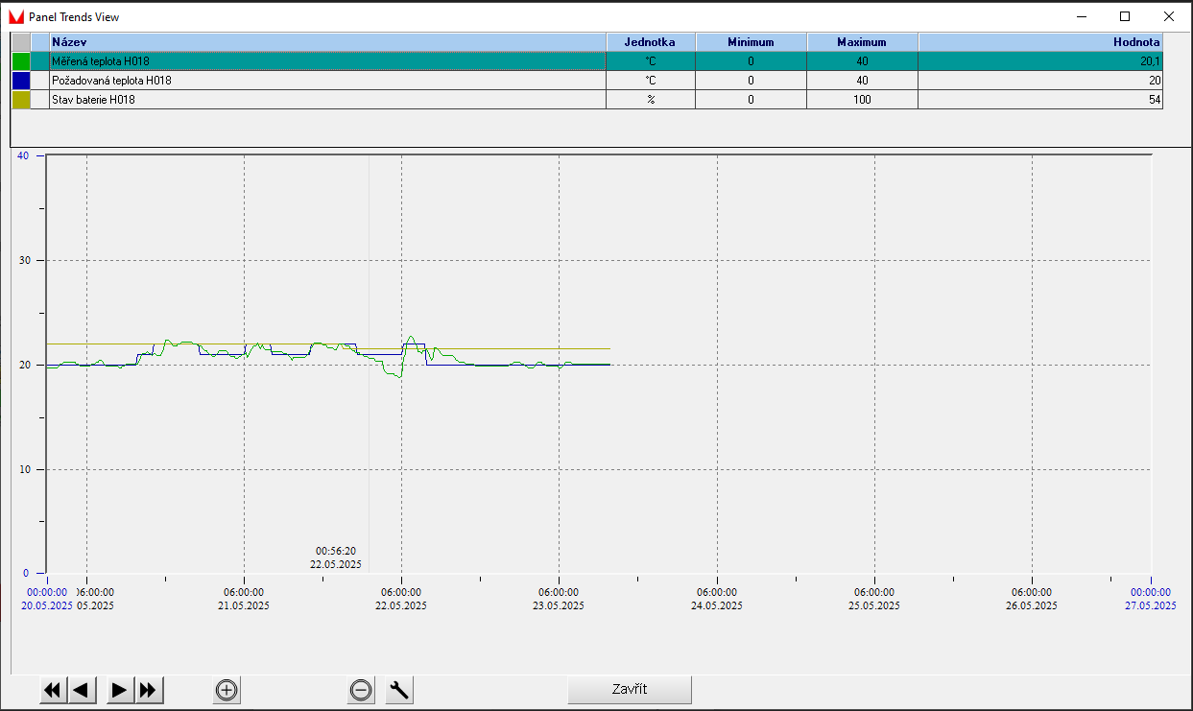Click the green Měřená teplota color swatch
The image size is (1193, 711).
(21, 61)
